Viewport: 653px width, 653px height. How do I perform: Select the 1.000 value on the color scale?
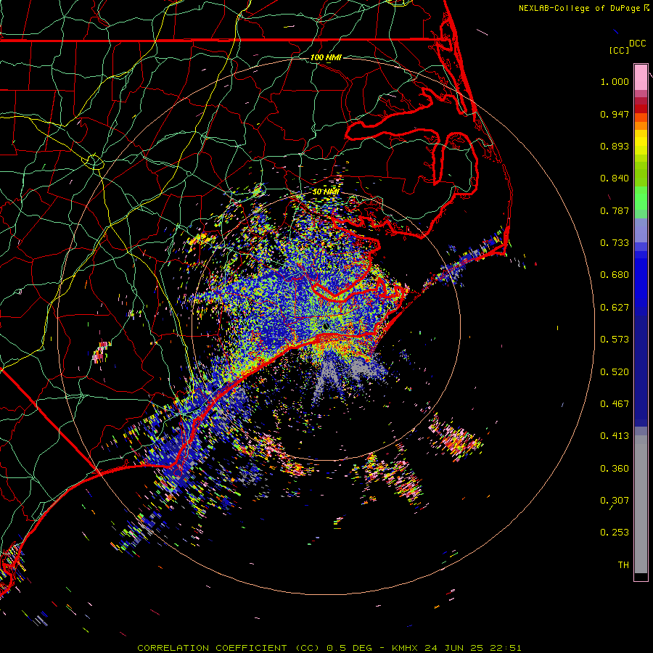(x=615, y=81)
